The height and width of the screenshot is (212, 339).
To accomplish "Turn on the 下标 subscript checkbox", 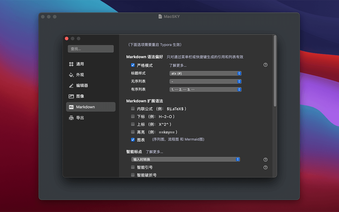I will point(133,116).
